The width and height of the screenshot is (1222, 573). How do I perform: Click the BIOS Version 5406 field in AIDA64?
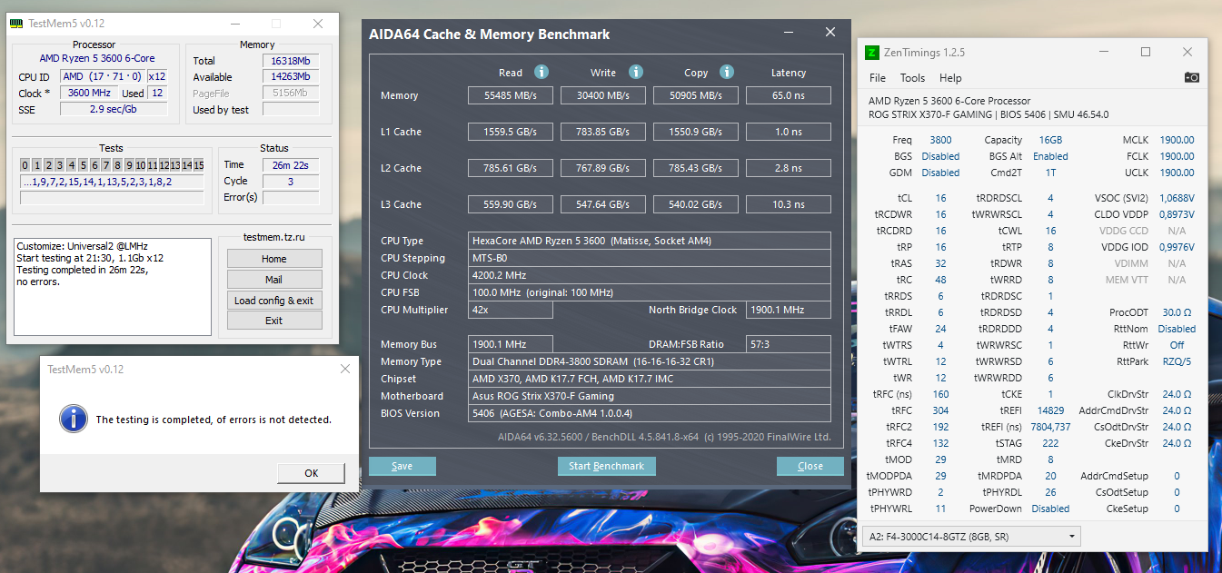click(x=650, y=413)
